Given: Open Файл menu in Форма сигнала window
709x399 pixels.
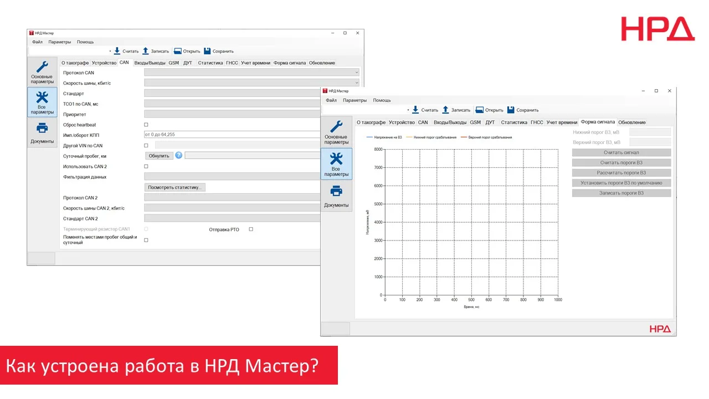Looking at the screenshot, I should tap(331, 100).
